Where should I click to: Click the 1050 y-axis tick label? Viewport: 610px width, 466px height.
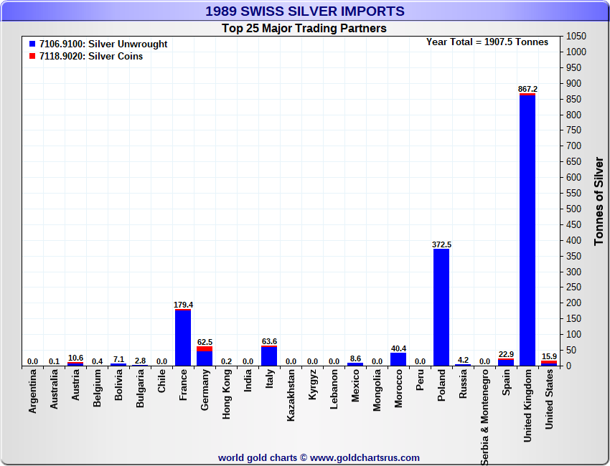(576, 36)
